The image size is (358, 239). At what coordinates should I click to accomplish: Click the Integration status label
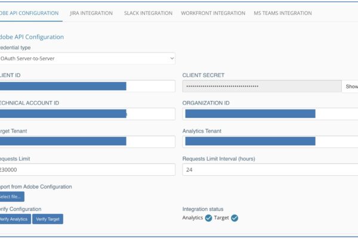(203, 209)
